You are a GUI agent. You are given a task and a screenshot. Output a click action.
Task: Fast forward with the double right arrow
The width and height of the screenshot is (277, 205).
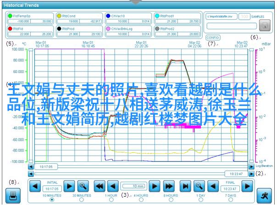169,186
